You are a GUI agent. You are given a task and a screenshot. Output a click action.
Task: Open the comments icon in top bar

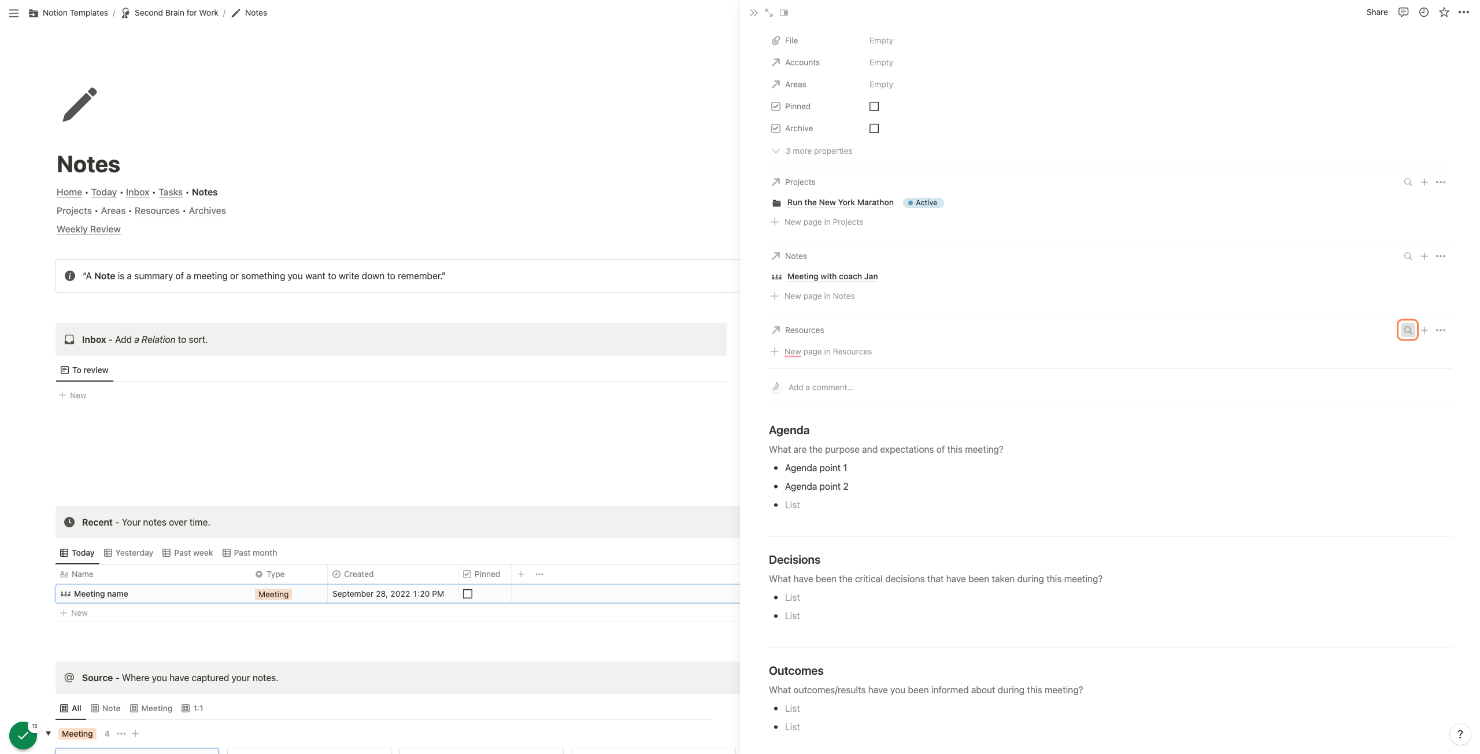click(1403, 12)
